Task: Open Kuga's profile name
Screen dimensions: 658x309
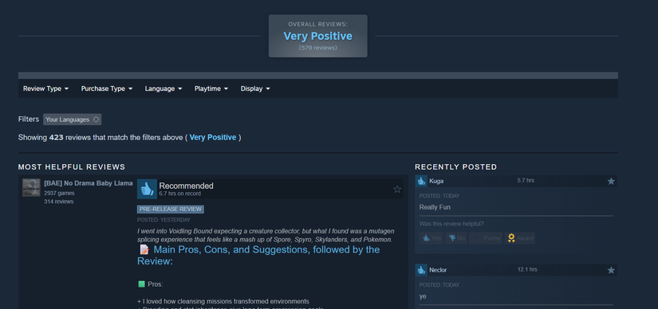Action: coord(436,181)
